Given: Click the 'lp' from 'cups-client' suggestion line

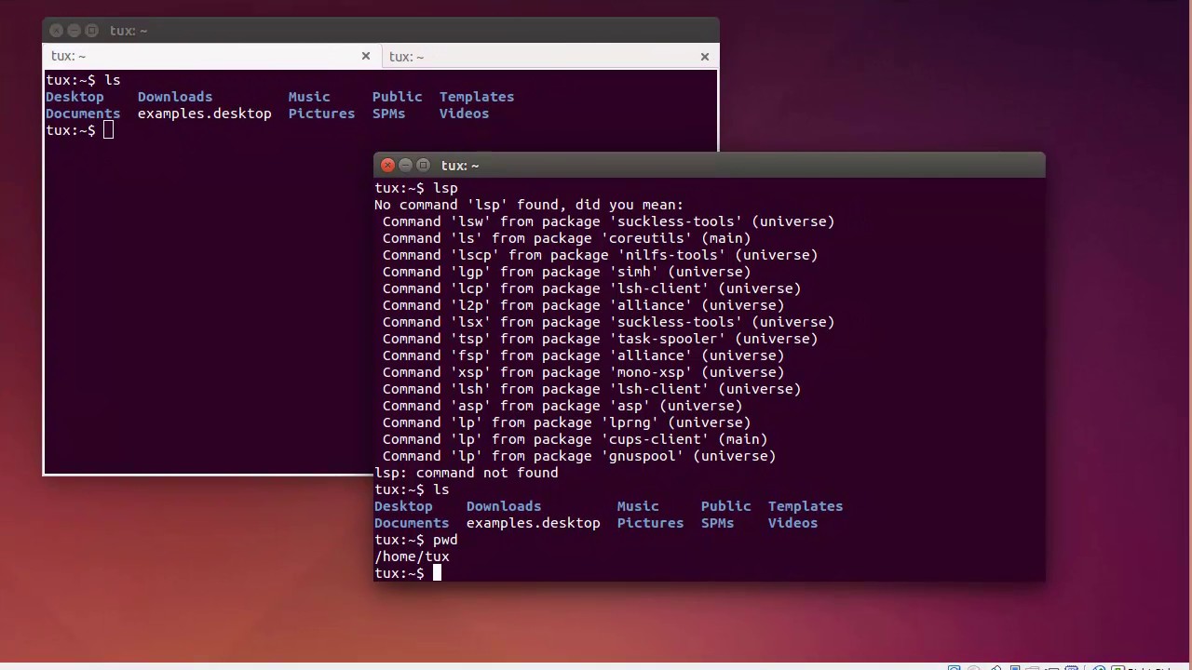Looking at the screenshot, I should point(576,439).
